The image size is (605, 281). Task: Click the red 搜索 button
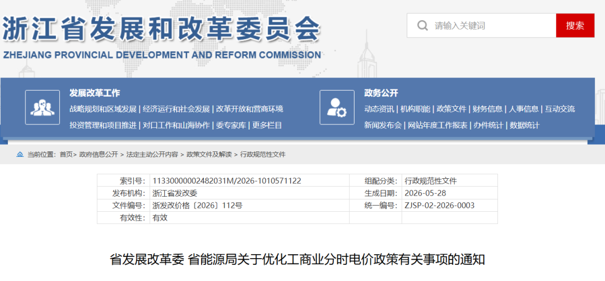pos(575,26)
